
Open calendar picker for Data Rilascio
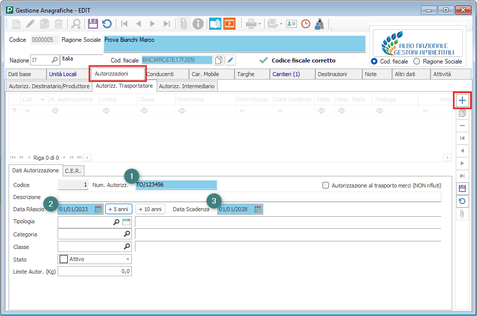[x=99, y=209]
